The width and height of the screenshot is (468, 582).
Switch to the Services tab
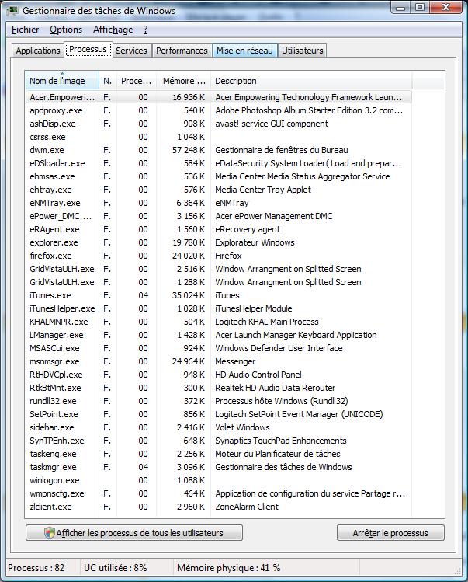coord(131,51)
